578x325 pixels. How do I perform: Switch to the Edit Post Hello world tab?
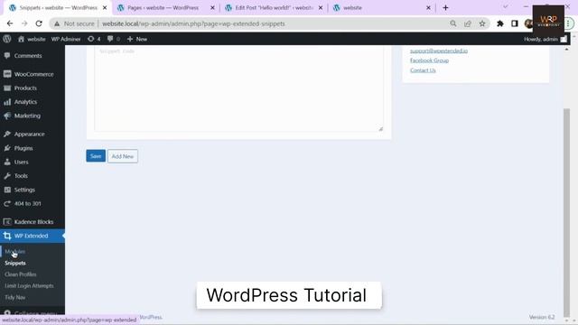click(x=273, y=8)
